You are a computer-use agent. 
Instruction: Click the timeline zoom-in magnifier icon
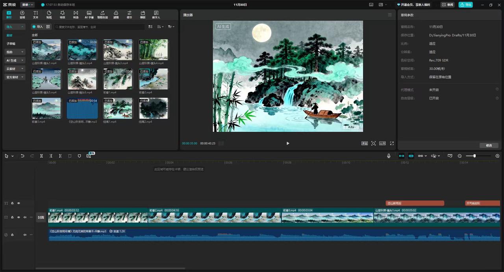(497, 156)
